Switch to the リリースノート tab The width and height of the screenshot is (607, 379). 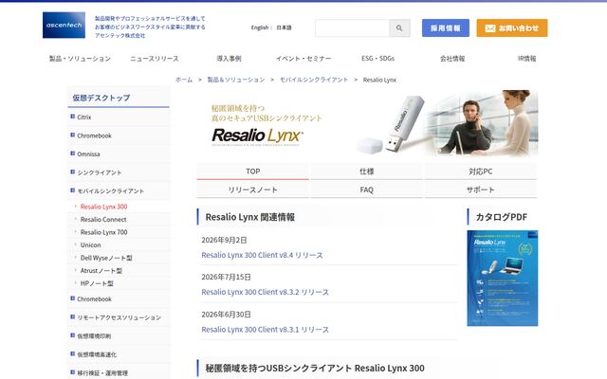[253, 189]
